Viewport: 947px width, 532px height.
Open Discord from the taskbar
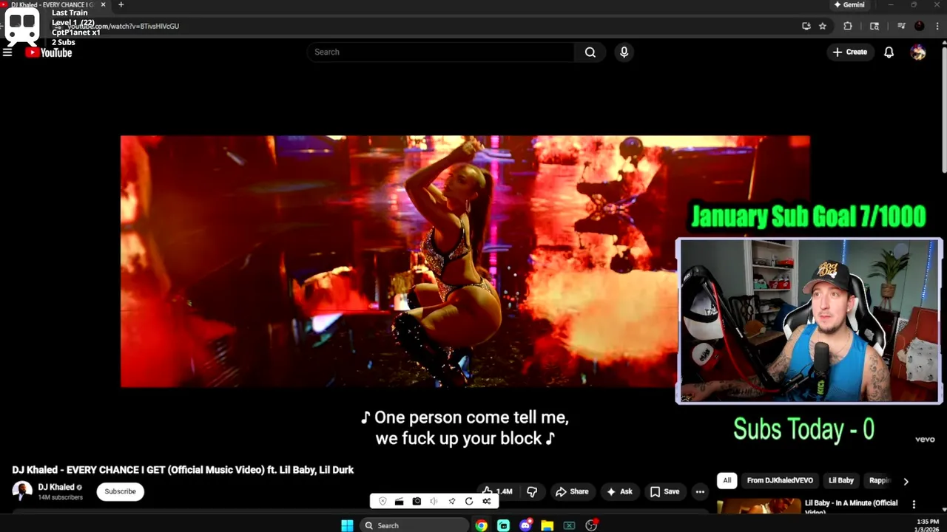click(x=525, y=525)
